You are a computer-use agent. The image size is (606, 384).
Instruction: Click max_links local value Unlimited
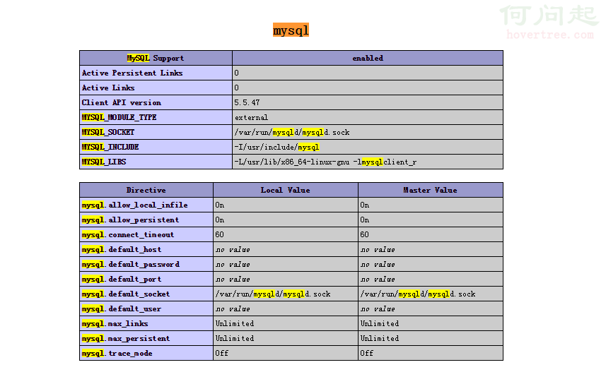[x=235, y=323]
